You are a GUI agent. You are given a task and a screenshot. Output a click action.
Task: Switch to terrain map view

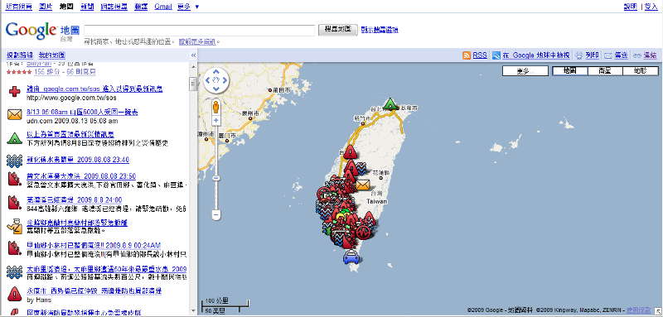pos(640,71)
